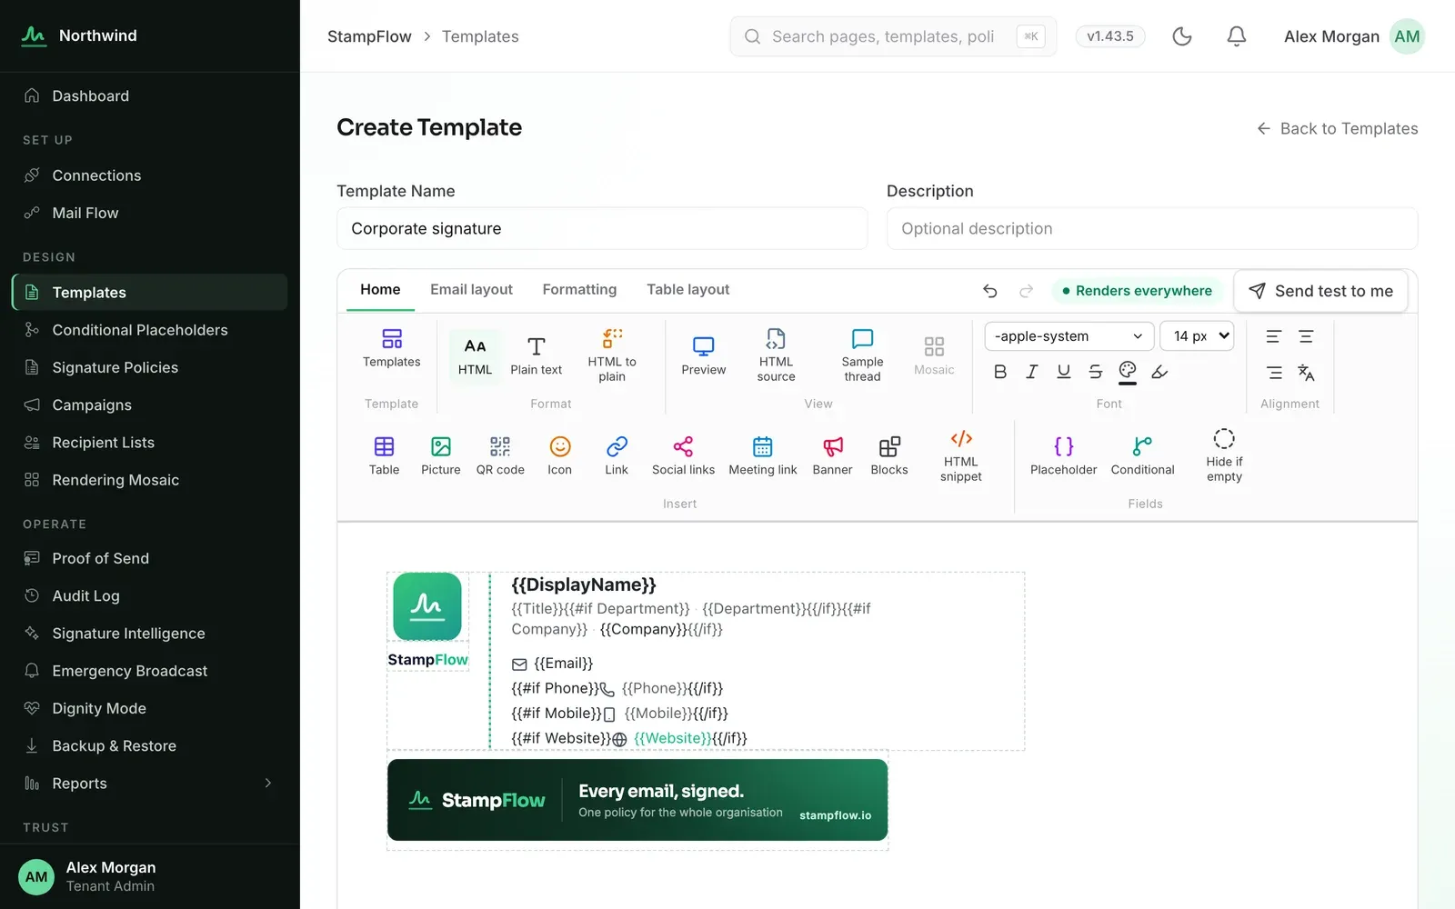The width and height of the screenshot is (1455, 909).
Task: Open the Templates gallery in the ribbon
Action: click(391, 349)
